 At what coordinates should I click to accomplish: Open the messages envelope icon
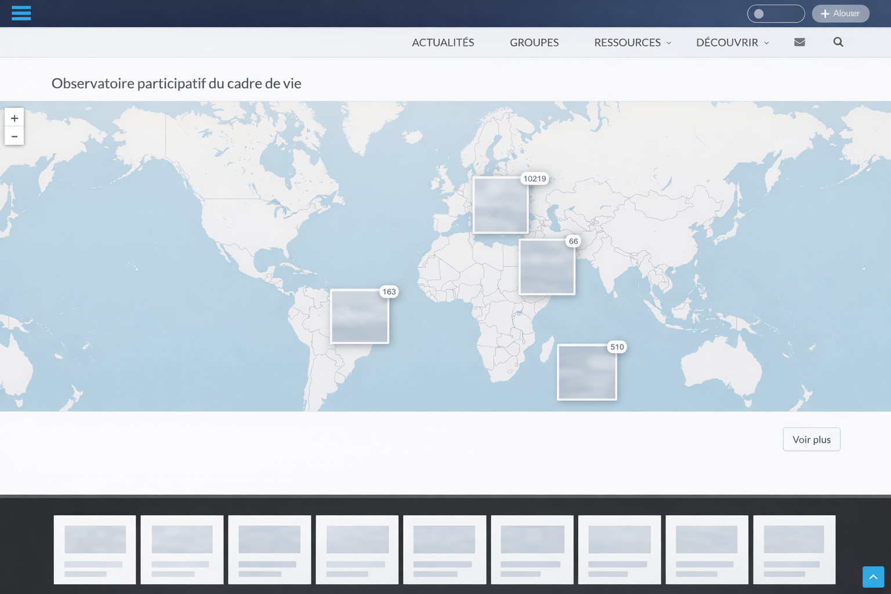point(799,42)
